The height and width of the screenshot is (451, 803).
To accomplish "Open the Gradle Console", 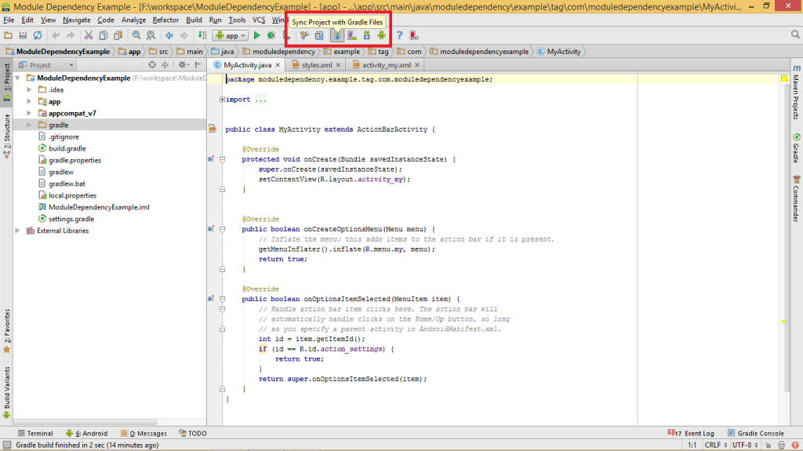I will coord(756,434).
